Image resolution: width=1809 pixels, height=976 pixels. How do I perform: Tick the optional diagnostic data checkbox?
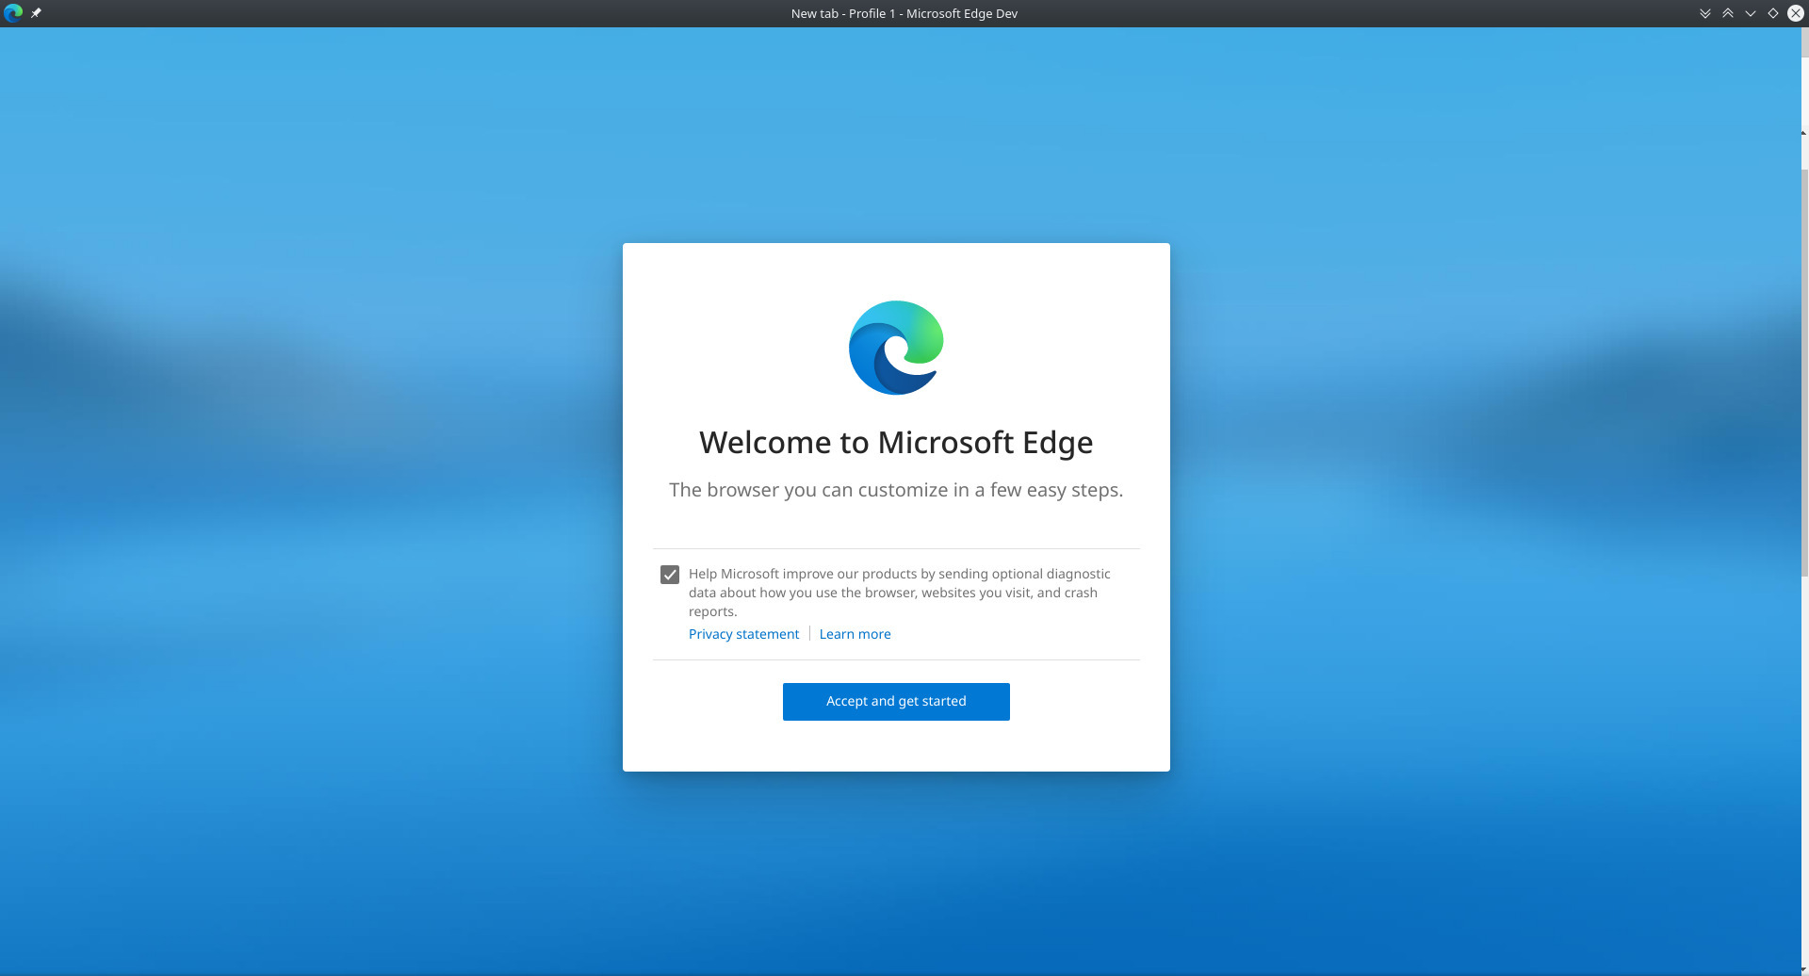[x=670, y=575]
